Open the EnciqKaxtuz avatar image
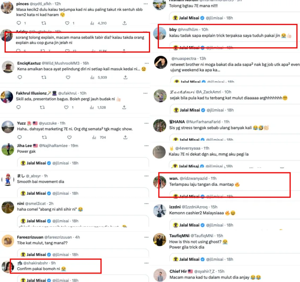Image resolution: width=300 pixels, height=282 pixels. click(x=8, y=67)
